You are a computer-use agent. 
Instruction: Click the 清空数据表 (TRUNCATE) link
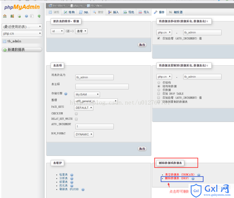tap(180, 175)
